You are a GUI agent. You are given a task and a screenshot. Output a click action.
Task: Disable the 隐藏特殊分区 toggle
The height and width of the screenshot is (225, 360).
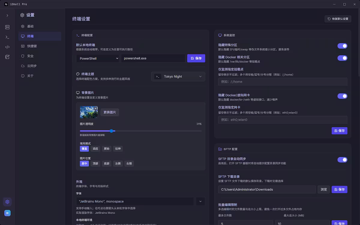pos(342,46)
